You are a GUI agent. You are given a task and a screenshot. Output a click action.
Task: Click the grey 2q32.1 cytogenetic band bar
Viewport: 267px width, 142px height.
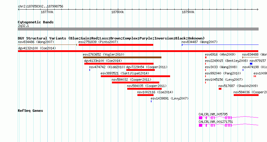pos(138,29)
